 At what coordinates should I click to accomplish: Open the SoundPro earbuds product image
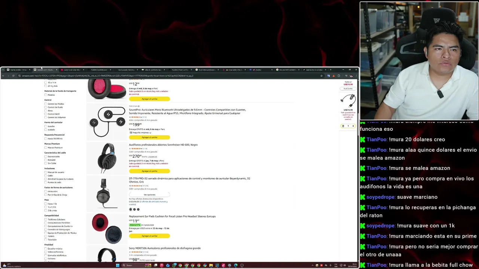coord(107,122)
